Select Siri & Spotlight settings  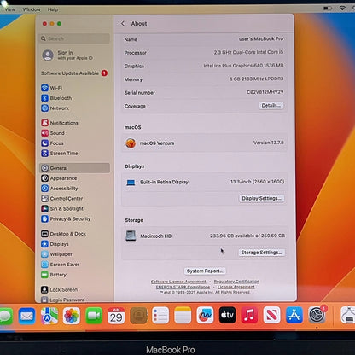point(62,208)
